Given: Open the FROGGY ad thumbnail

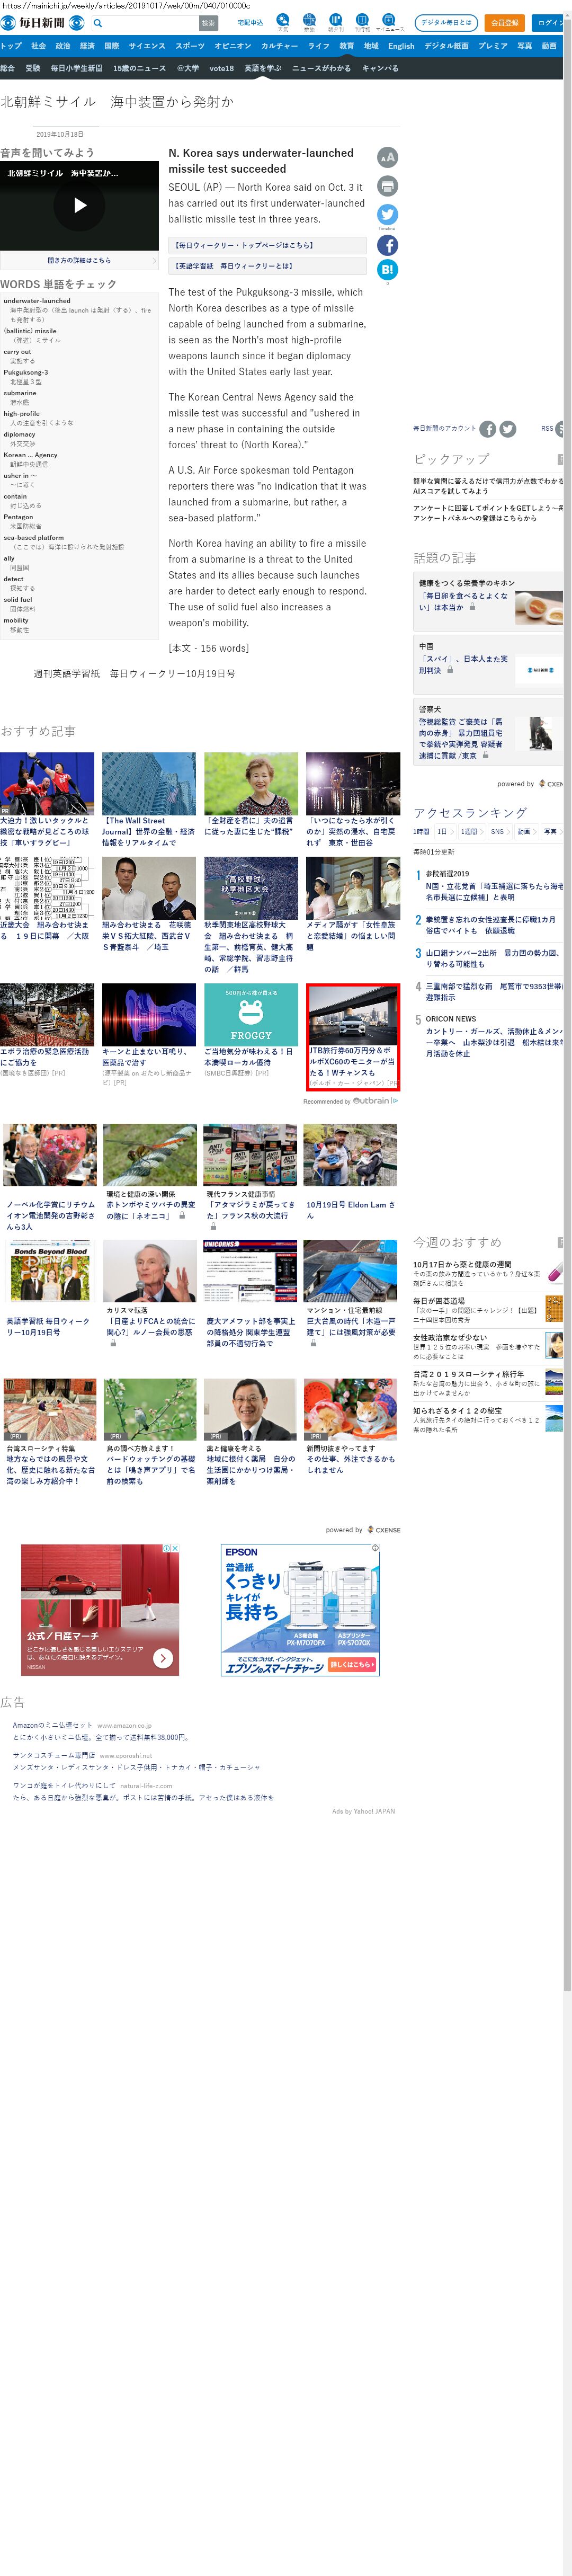Looking at the screenshot, I should 251,1015.
